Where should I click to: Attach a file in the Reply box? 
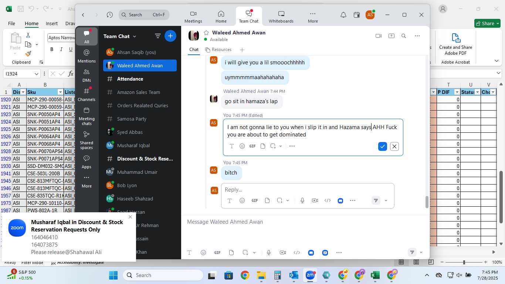[x=267, y=200]
